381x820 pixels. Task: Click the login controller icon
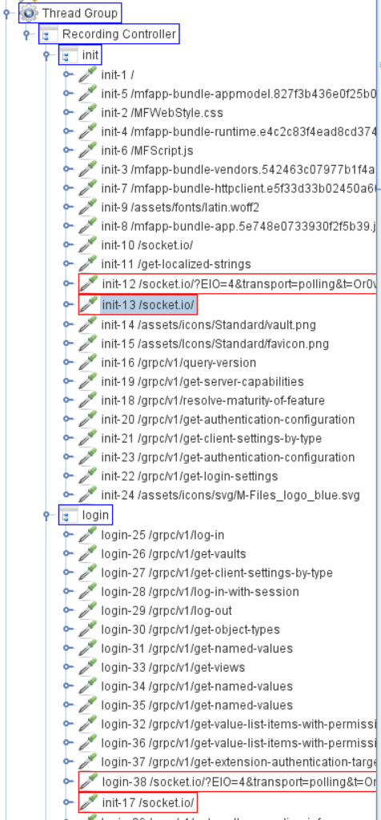[x=68, y=516]
